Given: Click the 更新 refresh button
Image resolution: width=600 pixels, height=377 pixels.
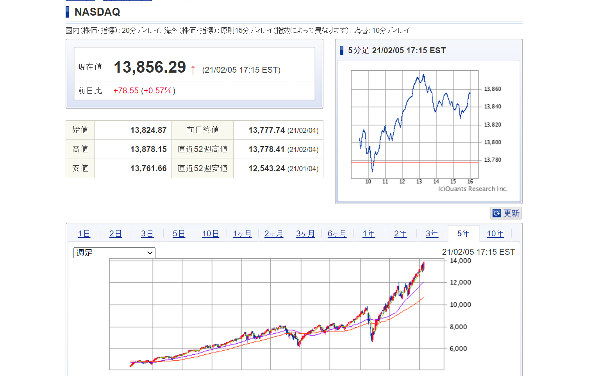Looking at the screenshot, I should coord(506,213).
